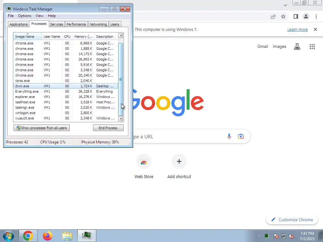Open the Windows Start menu
Image resolution: width=323 pixels, height=242 pixels.
point(9,236)
